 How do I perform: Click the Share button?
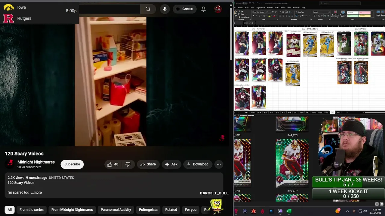click(148, 164)
